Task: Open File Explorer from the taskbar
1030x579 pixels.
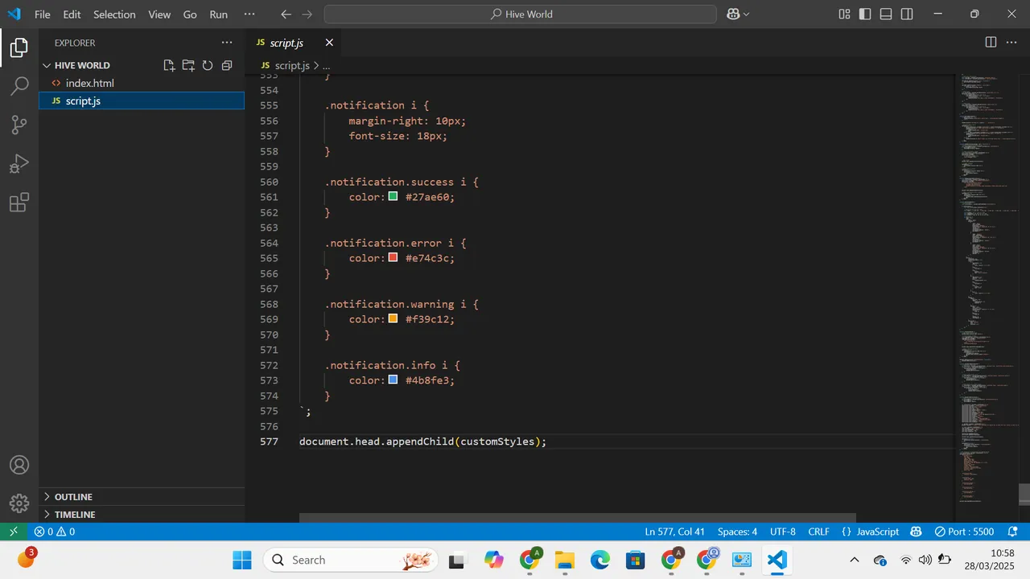Action: (565, 560)
